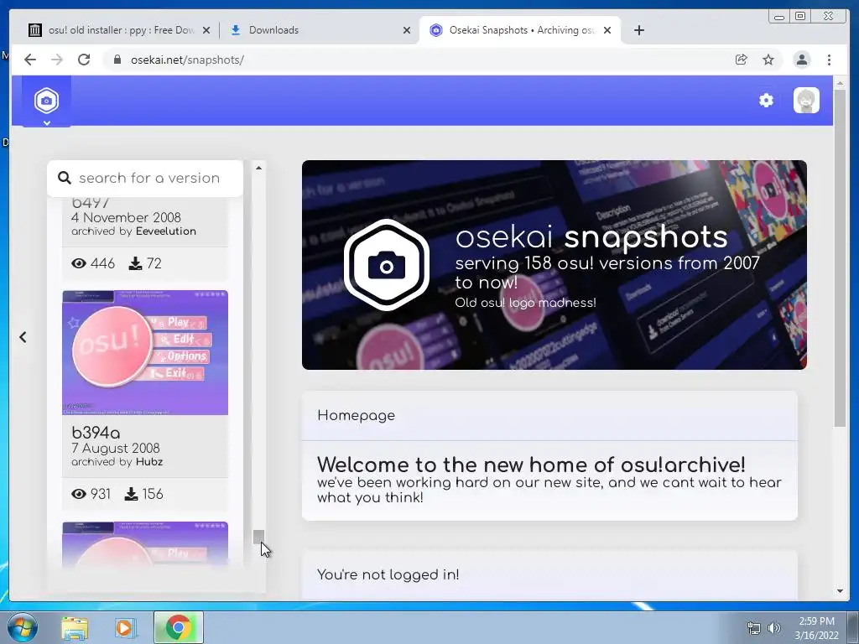
Task: Click the '7 August 2008' date text
Action: click(x=116, y=448)
